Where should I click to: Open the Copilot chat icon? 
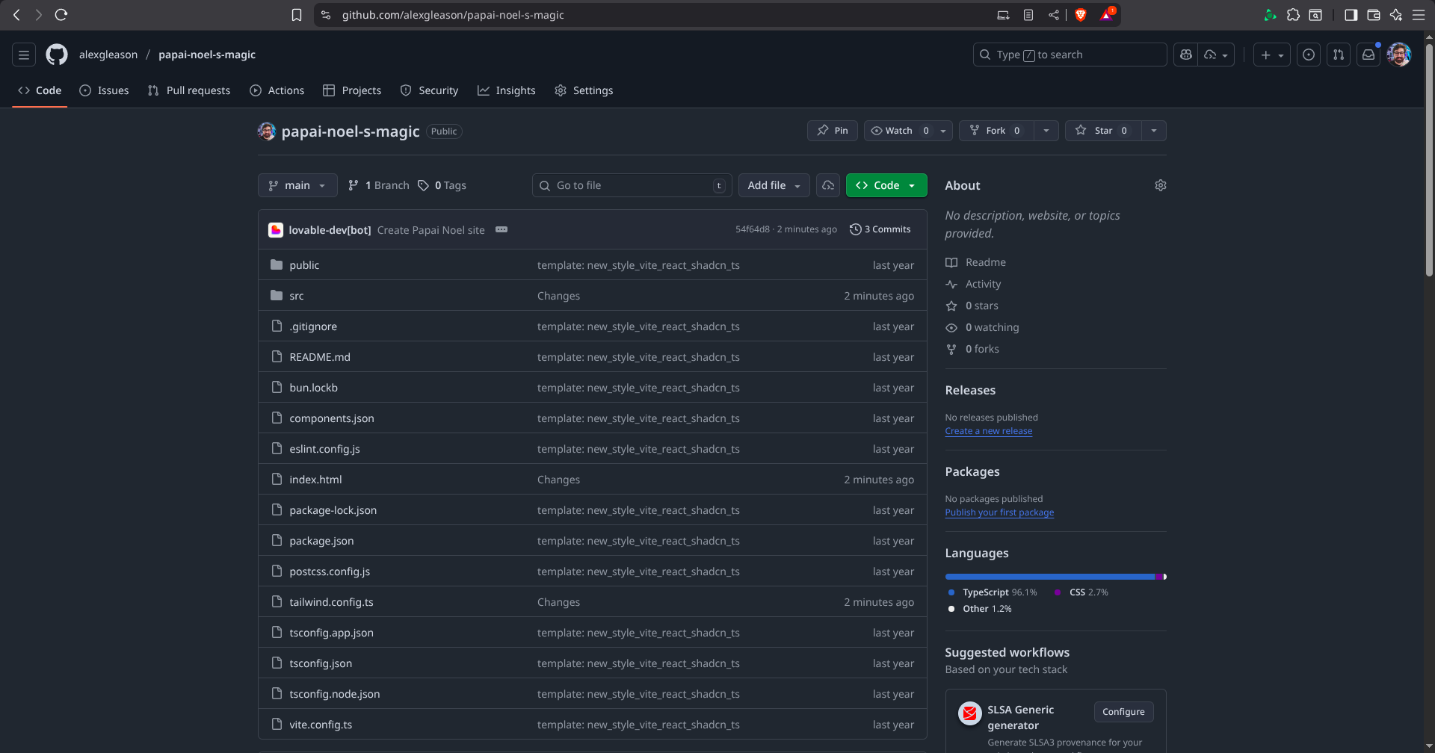(x=1185, y=55)
